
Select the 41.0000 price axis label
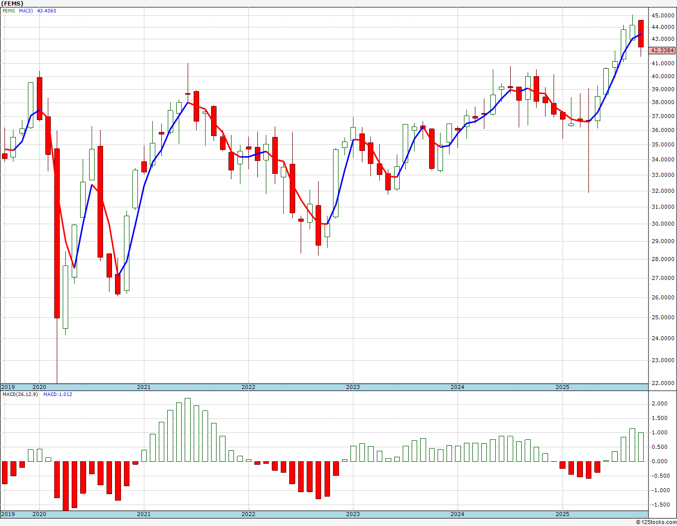click(663, 63)
